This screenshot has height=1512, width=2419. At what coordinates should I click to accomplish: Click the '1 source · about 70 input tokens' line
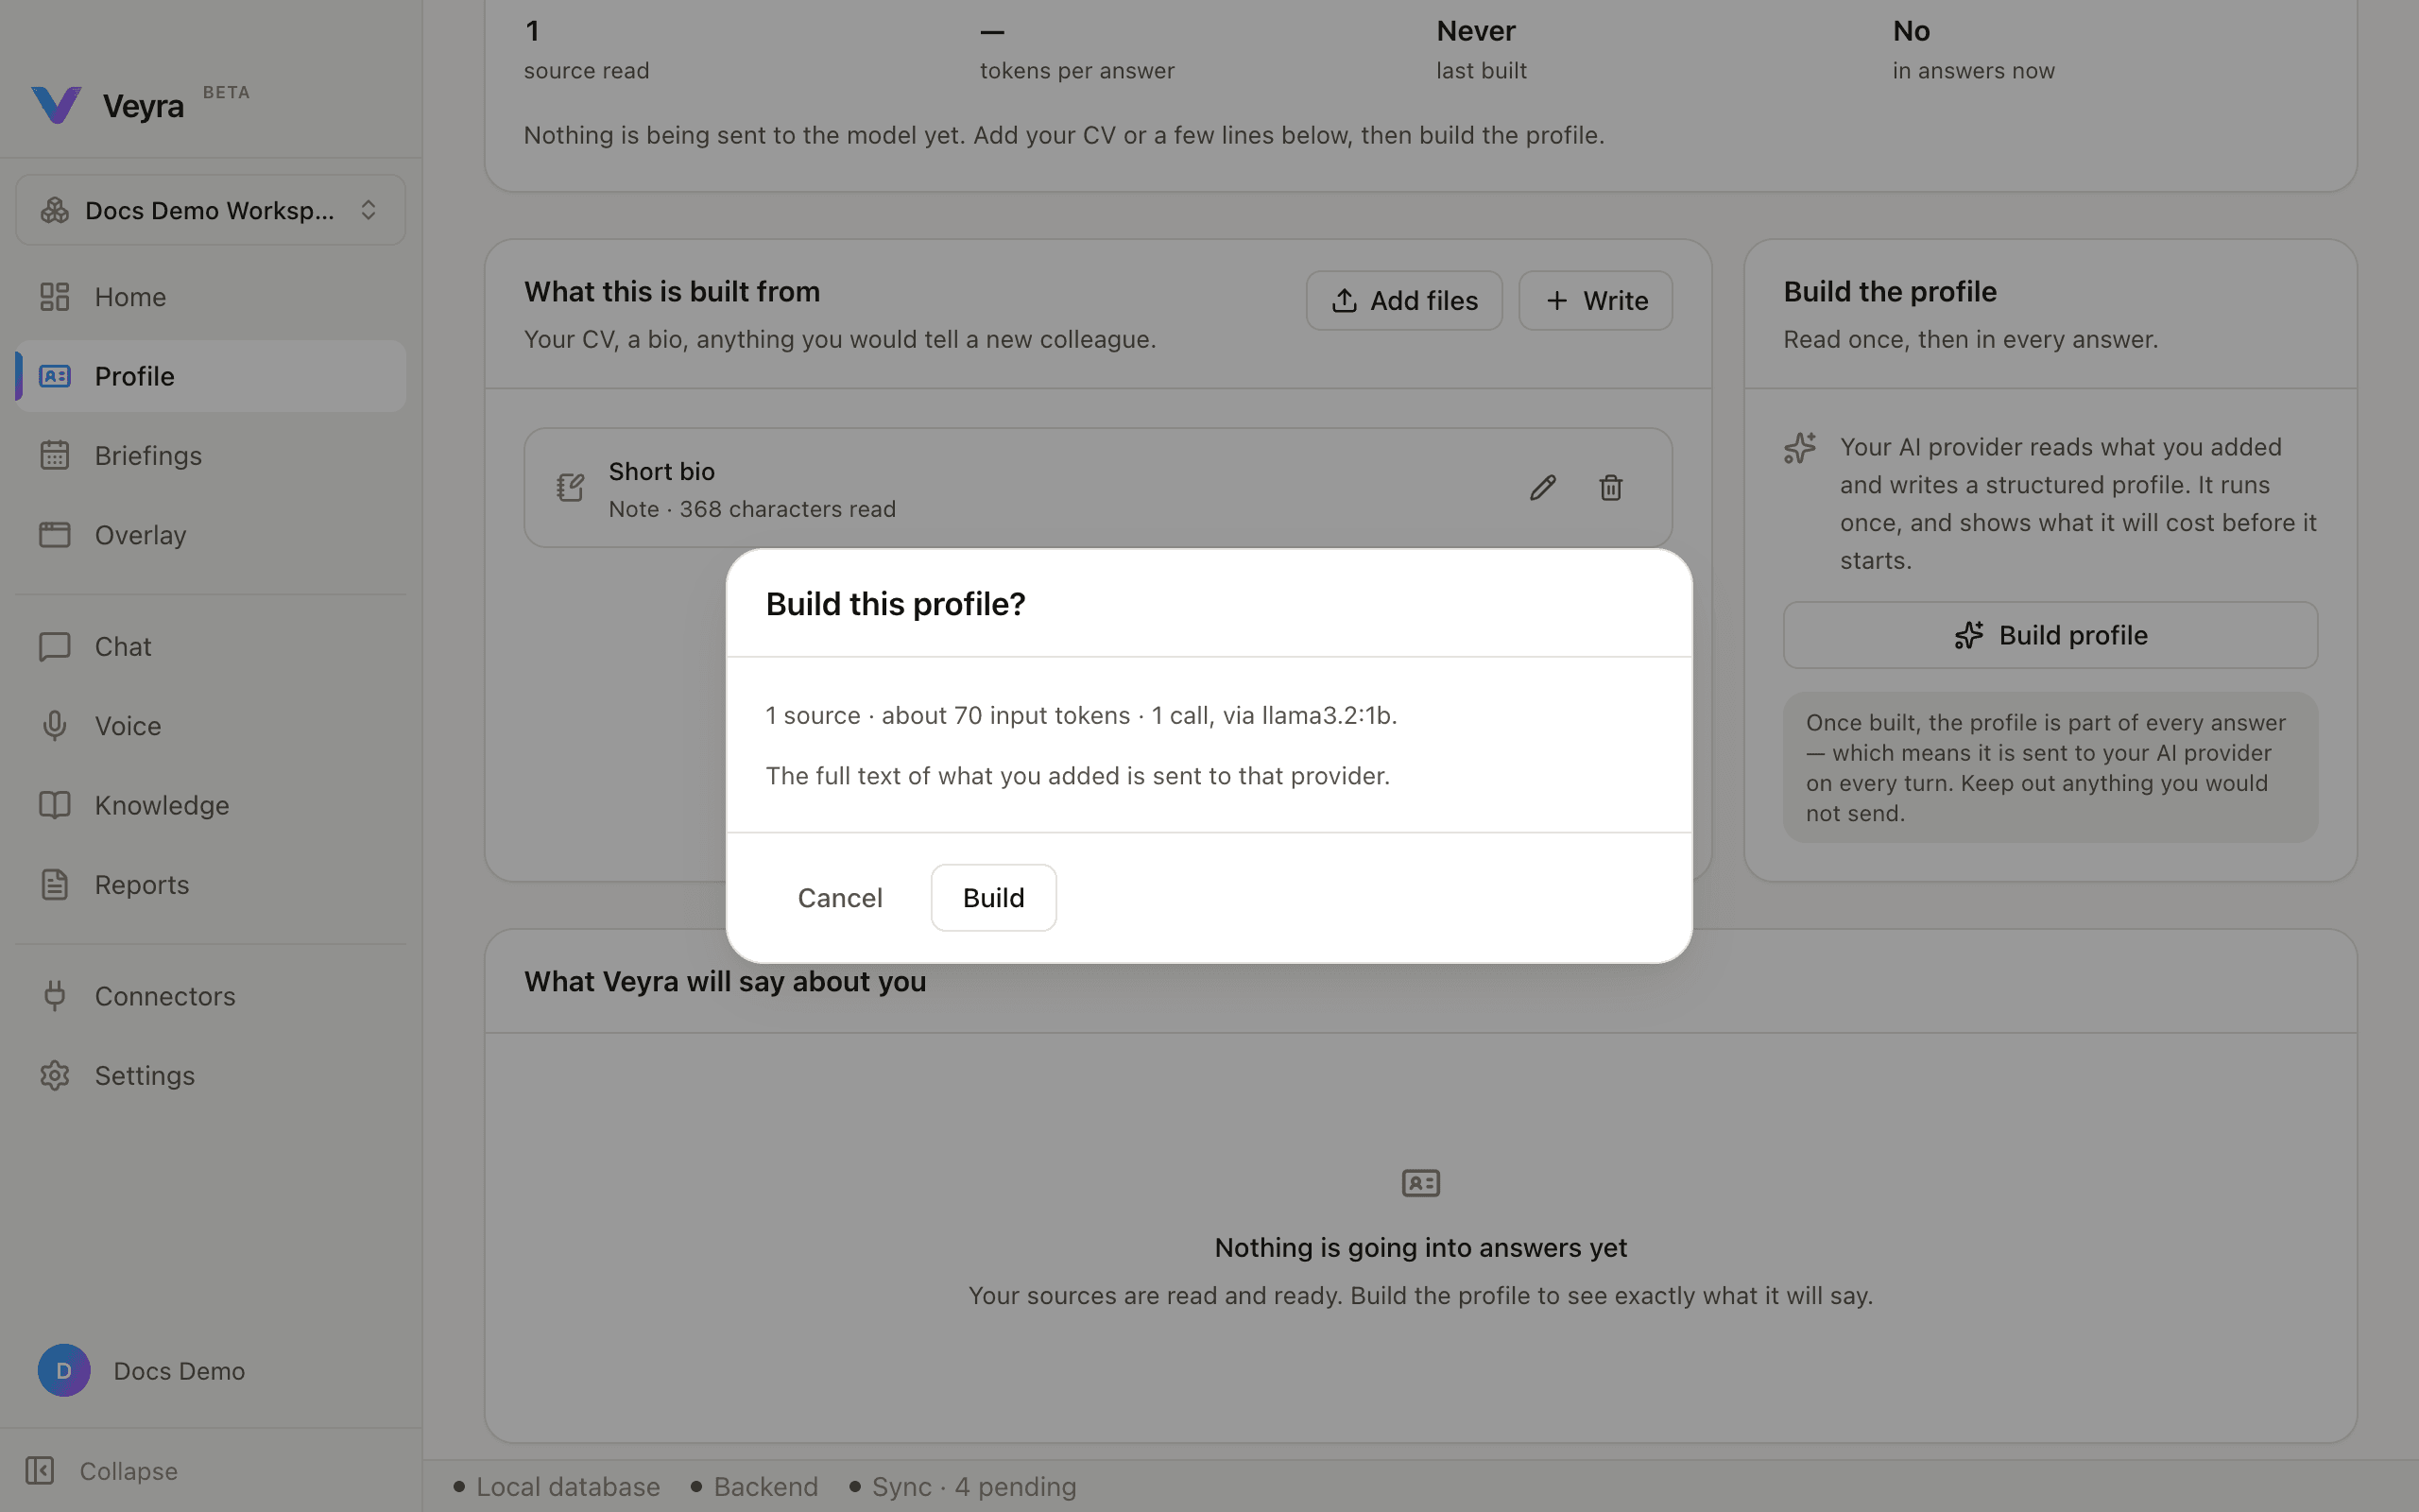tap(1082, 716)
